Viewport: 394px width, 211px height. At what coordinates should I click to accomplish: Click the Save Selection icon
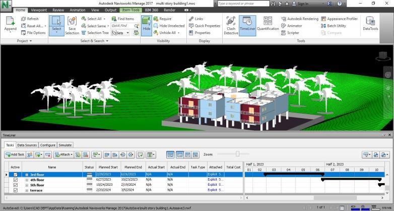pyautogui.click(x=72, y=22)
